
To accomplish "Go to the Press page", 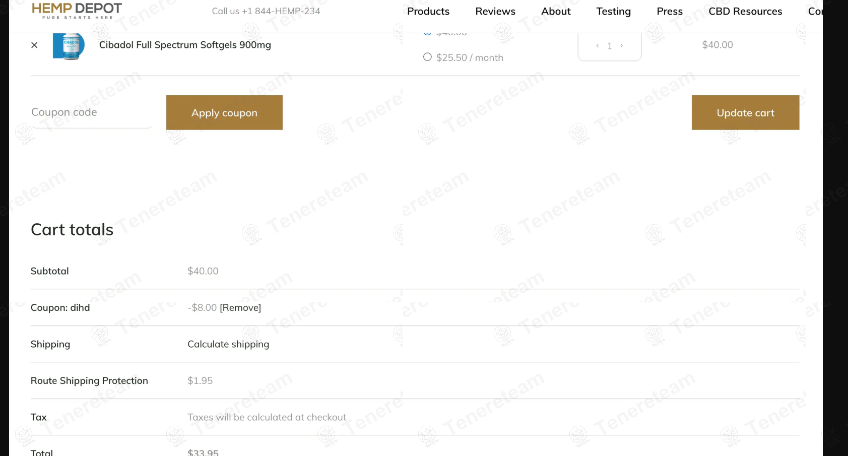I will [670, 11].
